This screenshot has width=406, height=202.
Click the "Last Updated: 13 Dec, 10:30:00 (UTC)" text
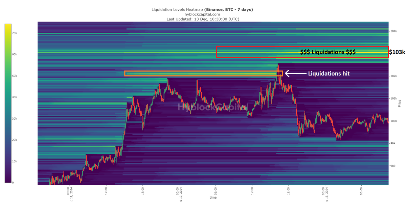(203, 19)
